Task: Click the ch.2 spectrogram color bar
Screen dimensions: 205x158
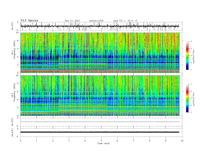Action: pyautogui.click(x=187, y=98)
